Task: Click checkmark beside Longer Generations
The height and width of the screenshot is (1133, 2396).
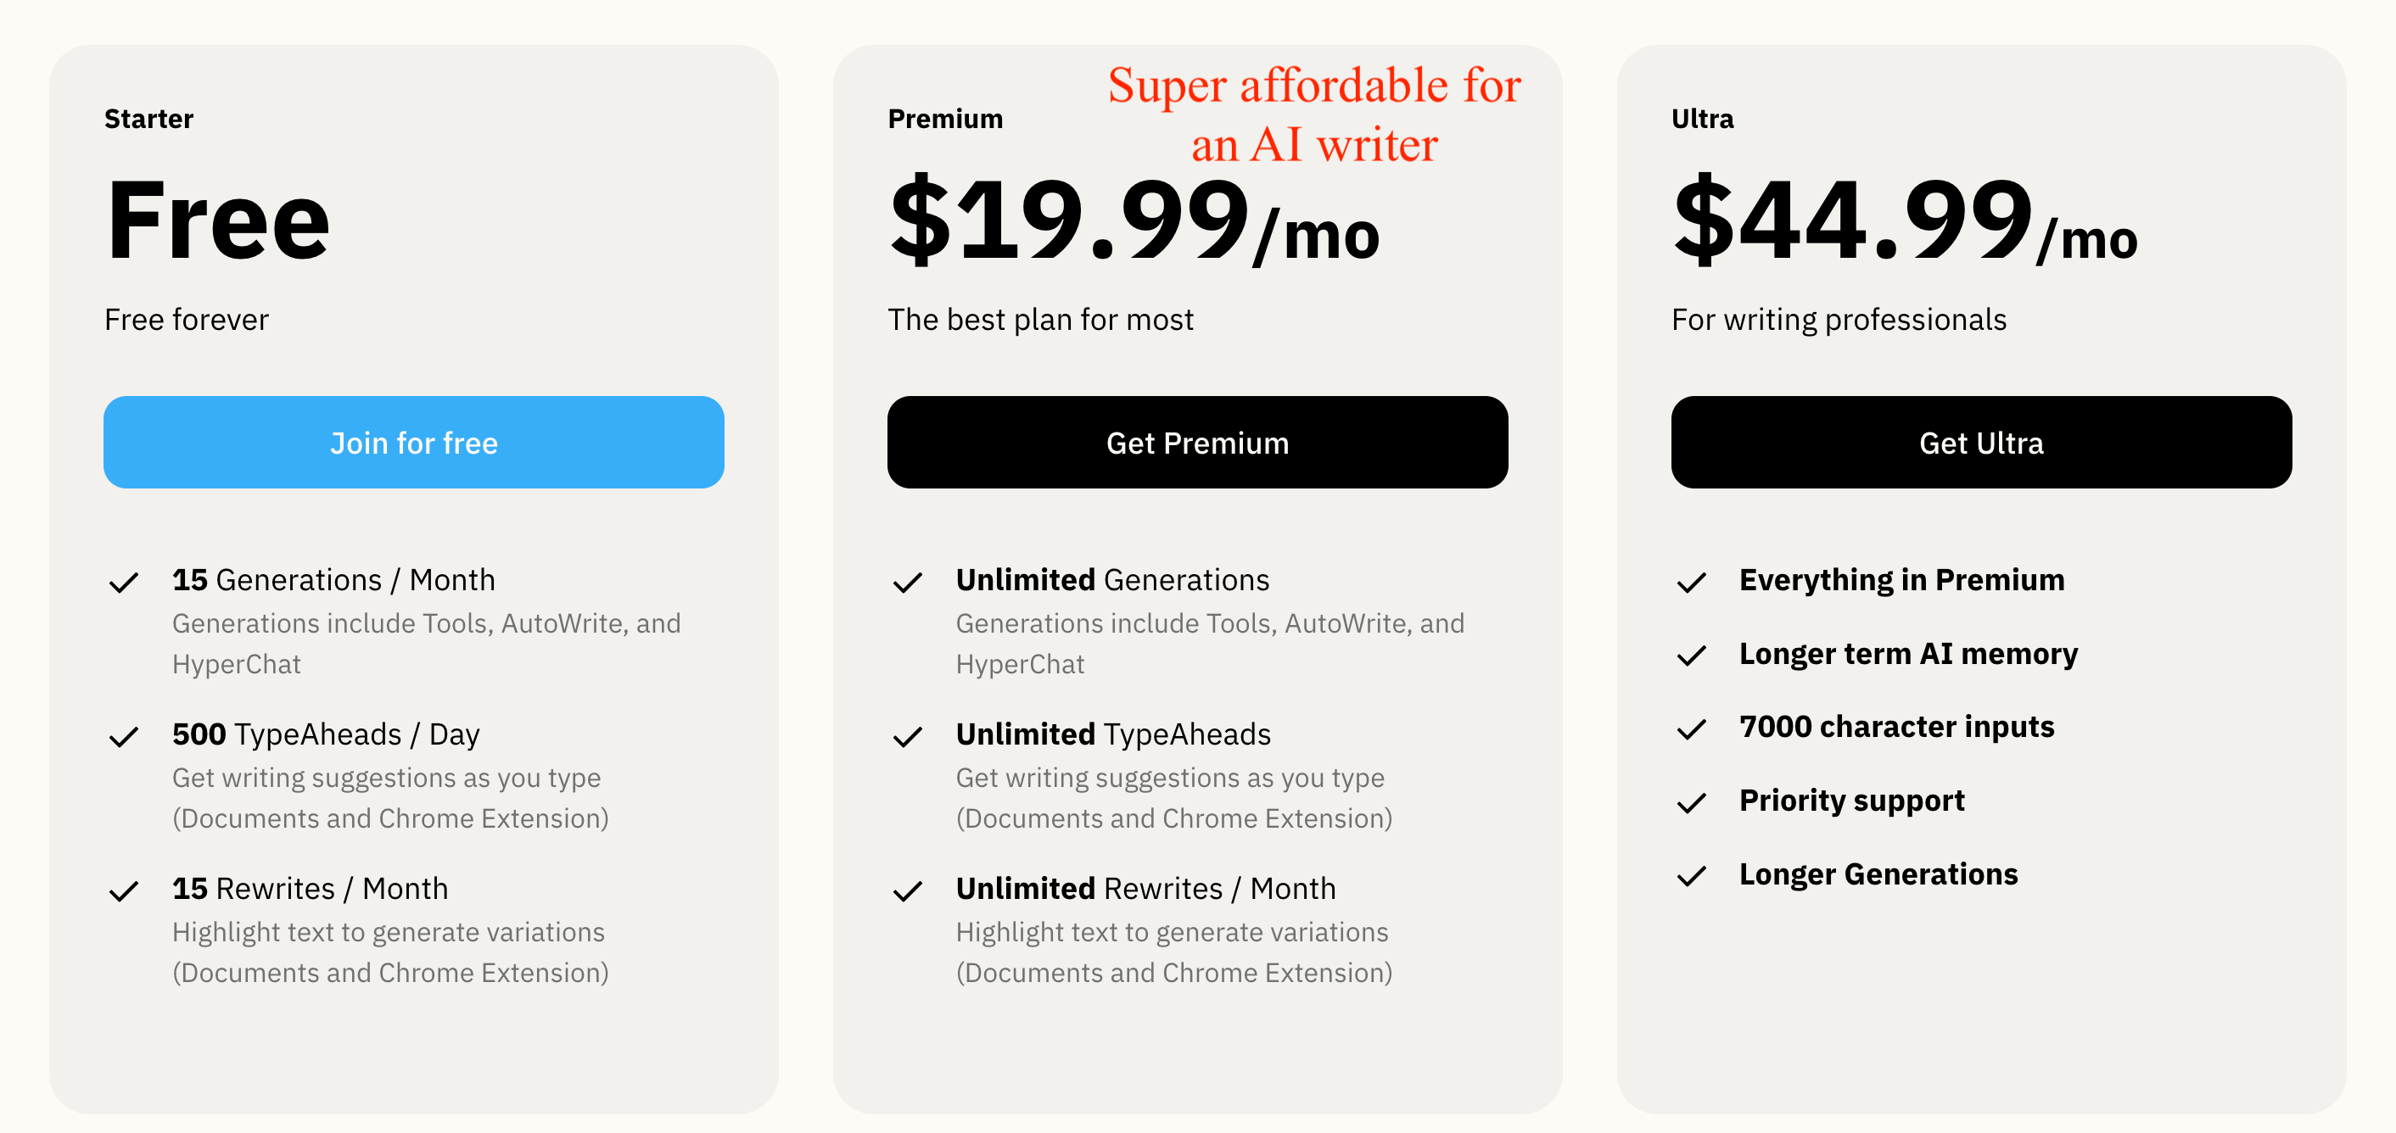Action: click(x=1692, y=877)
